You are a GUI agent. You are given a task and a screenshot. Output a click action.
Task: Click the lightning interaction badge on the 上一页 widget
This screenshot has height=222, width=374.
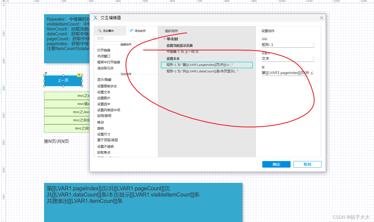[x=79, y=75]
